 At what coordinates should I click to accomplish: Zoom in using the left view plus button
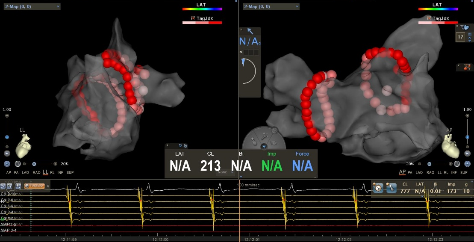click(x=7, y=116)
